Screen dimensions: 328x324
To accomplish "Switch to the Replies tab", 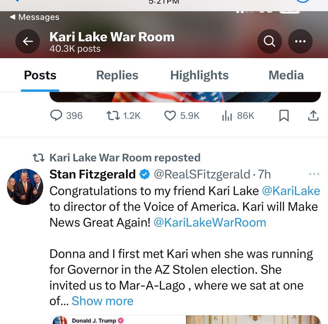I will [x=117, y=75].
